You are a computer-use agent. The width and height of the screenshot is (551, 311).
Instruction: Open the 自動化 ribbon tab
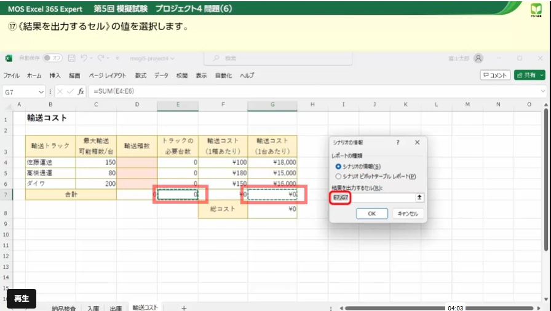(223, 75)
